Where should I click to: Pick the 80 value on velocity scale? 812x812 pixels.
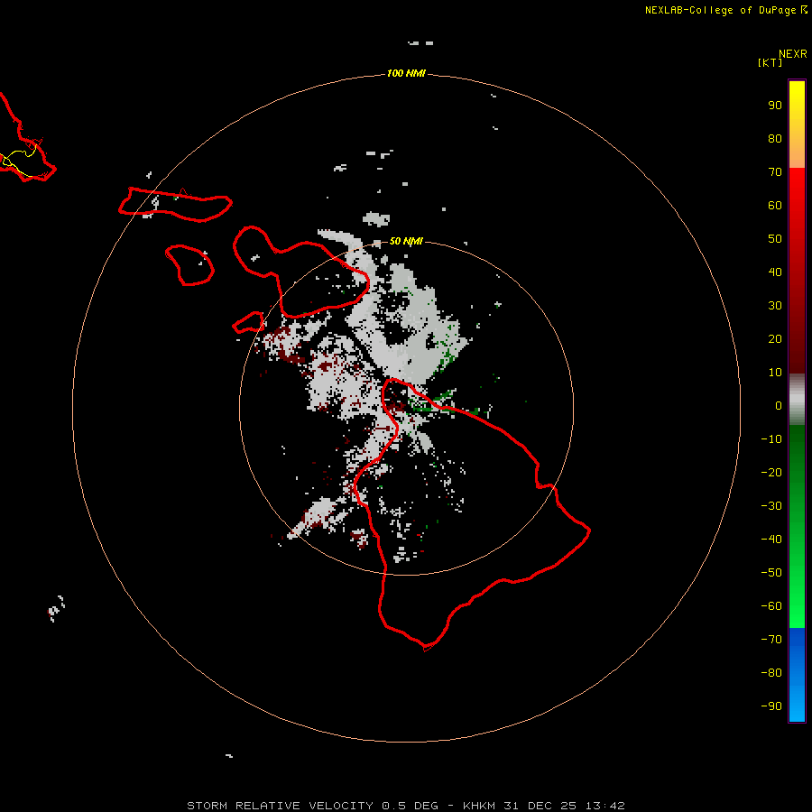[x=775, y=139]
